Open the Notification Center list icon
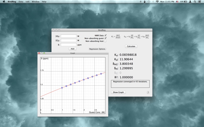 (200, 2)
